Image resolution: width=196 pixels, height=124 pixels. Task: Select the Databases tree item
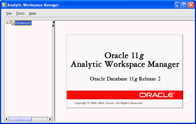click(23, 23)
